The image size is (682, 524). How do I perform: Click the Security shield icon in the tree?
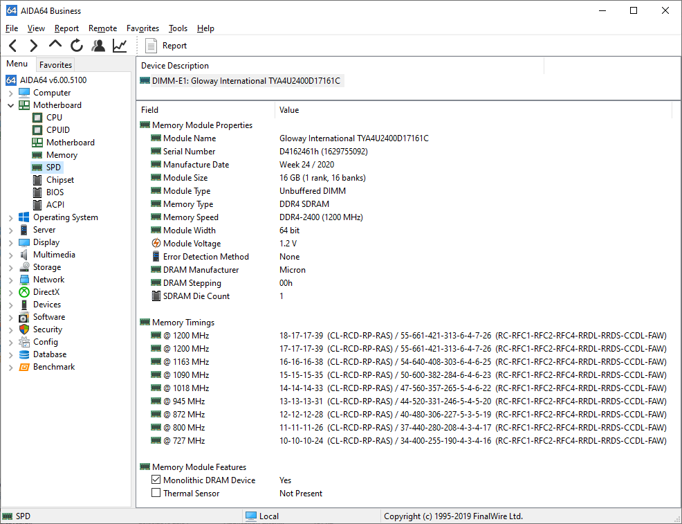[24, 329]
